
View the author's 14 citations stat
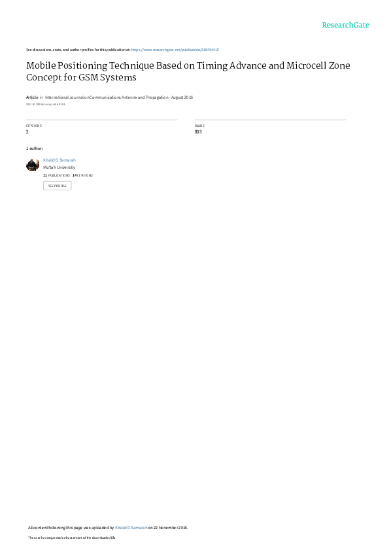(82, 175)
